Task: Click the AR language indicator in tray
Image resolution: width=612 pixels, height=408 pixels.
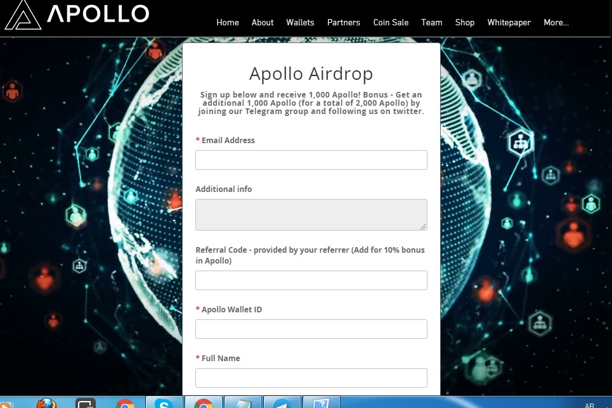Action: pos(589,405)
